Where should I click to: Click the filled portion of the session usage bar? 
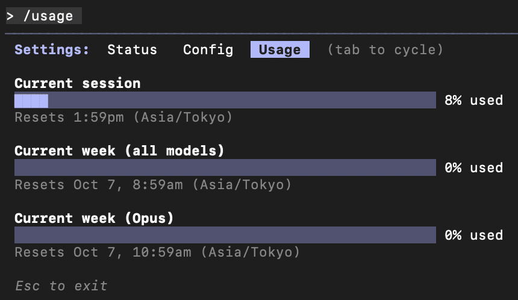pyautogui.click(x=31, y=100)
